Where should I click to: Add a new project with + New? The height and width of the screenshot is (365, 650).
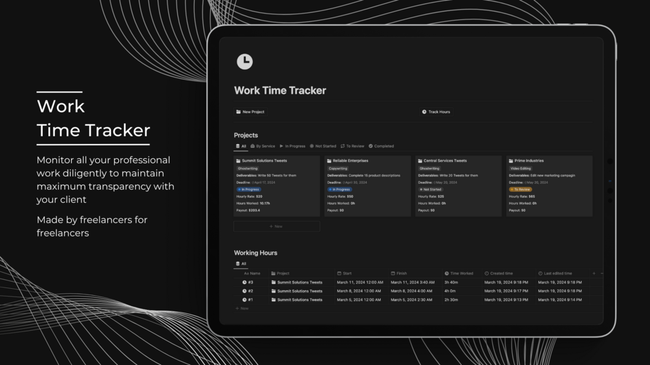277,226
